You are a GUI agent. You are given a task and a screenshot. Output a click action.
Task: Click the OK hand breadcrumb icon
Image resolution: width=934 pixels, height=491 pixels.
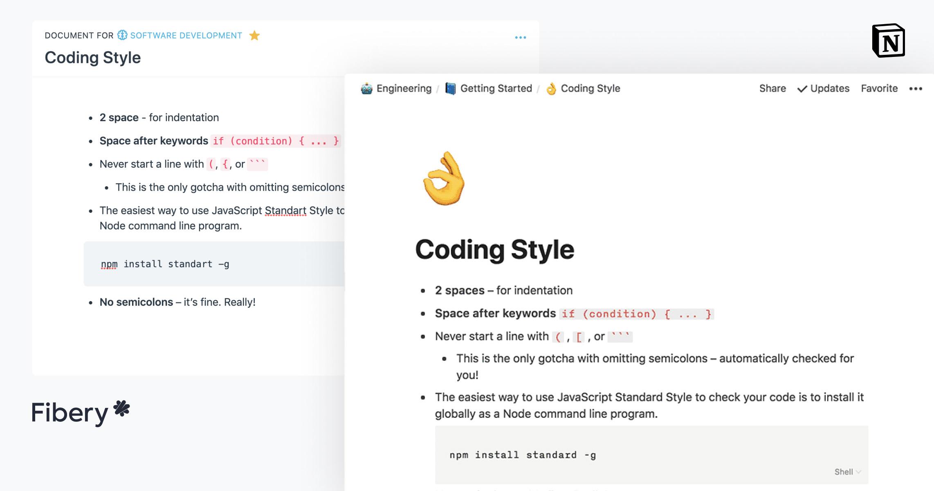tap(551, 88)
